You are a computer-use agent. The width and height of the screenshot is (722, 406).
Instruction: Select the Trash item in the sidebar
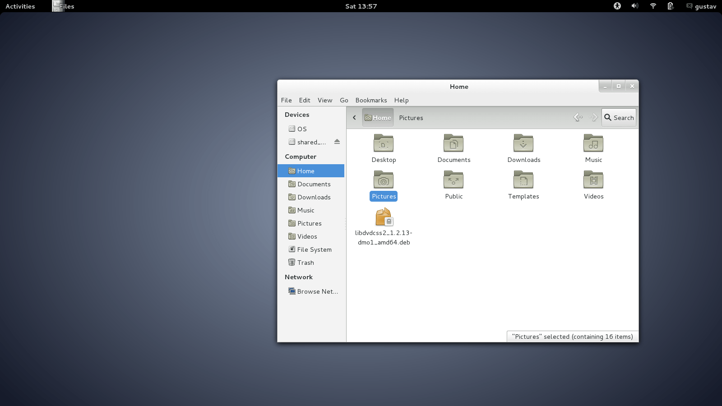pyautogui.click(x=305, y=262)
